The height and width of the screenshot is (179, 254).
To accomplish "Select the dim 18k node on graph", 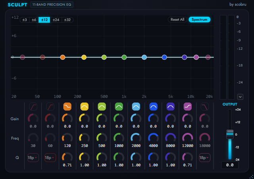I will pyautogui.click(x=208, y=57).
